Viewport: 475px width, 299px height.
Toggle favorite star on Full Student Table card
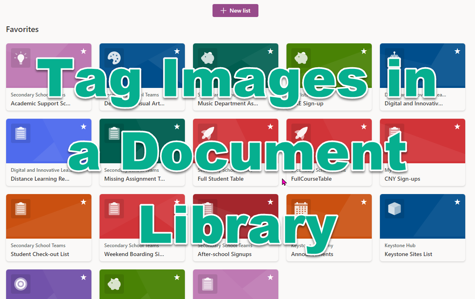point(271,126)
